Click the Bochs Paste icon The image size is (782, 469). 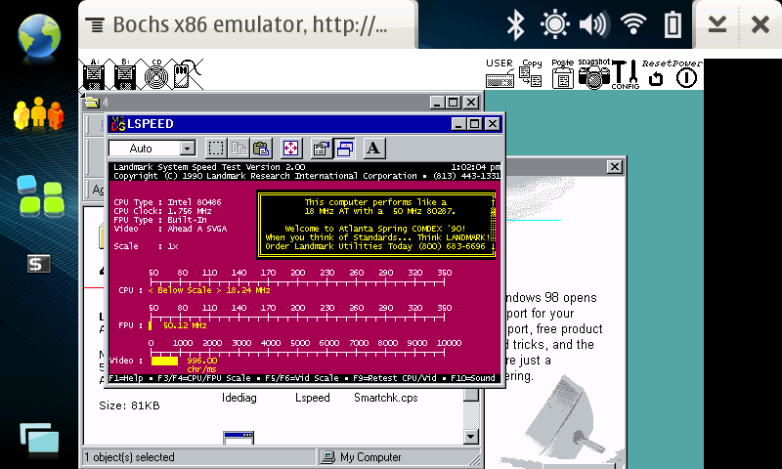click(563, 73)
